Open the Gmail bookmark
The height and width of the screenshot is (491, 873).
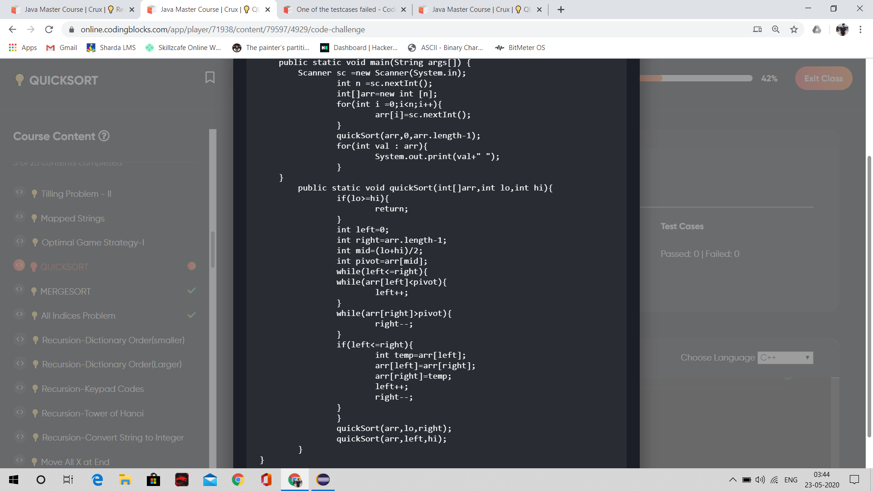coord(62,48)
